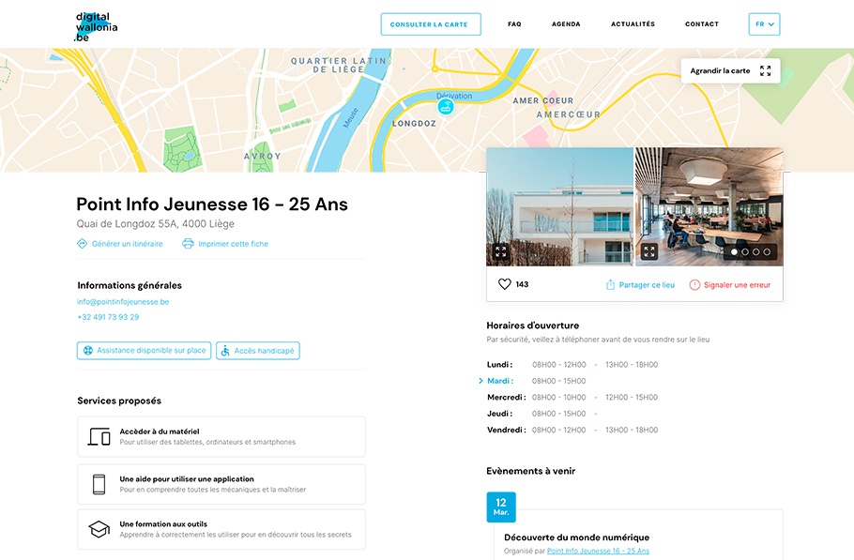This screenshot has height=560, width=854.
Task: Select the fourth carousel dot
Action: tap(767, 252)
